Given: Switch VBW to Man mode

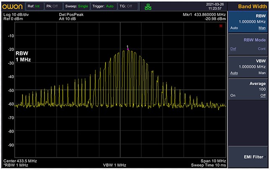Looking at the screenshot, I should point(262,73).
